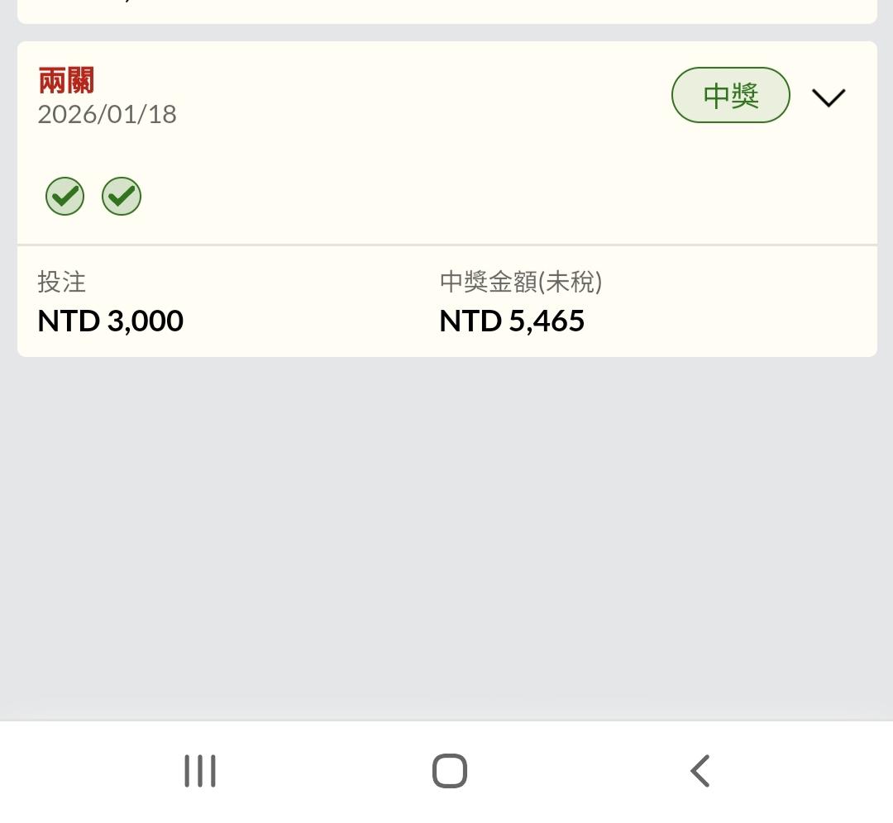Tap the blank space right of NTD 5,465
The image size is (893, 823).
click(728, 321)
